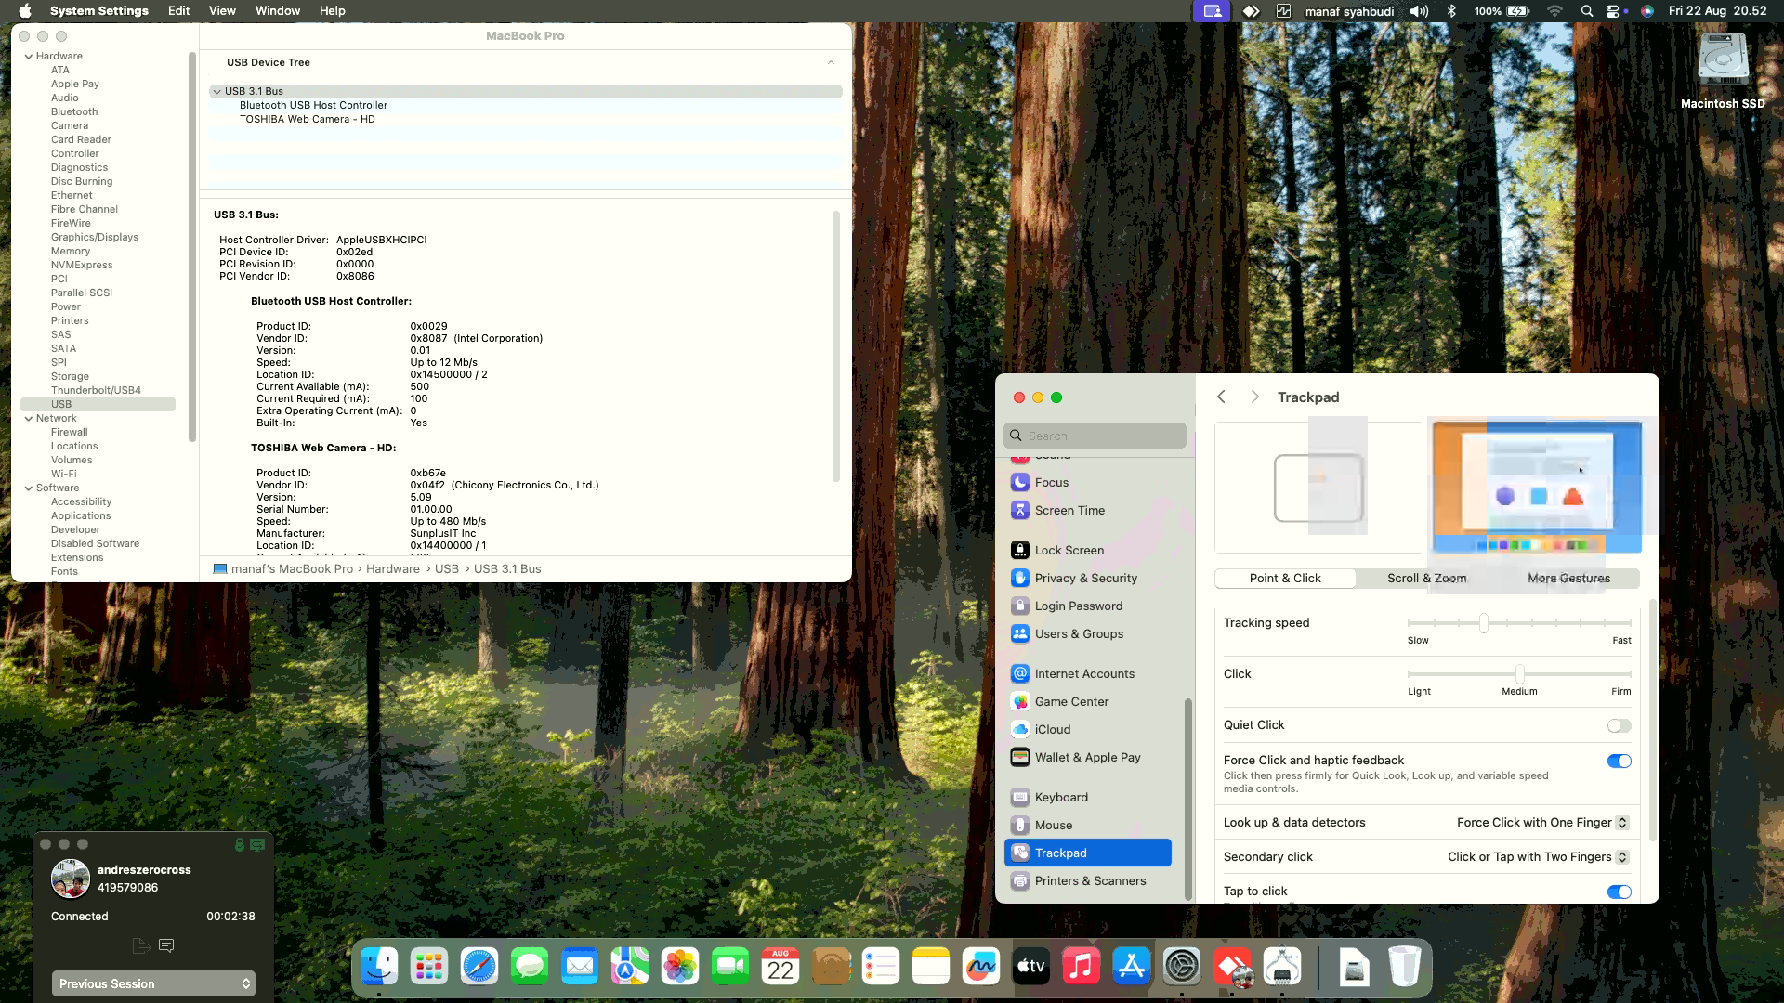This screenshot has width=1784, height=1003.
Task: Click the green lock icon in session panel
Action: [239, 844]
